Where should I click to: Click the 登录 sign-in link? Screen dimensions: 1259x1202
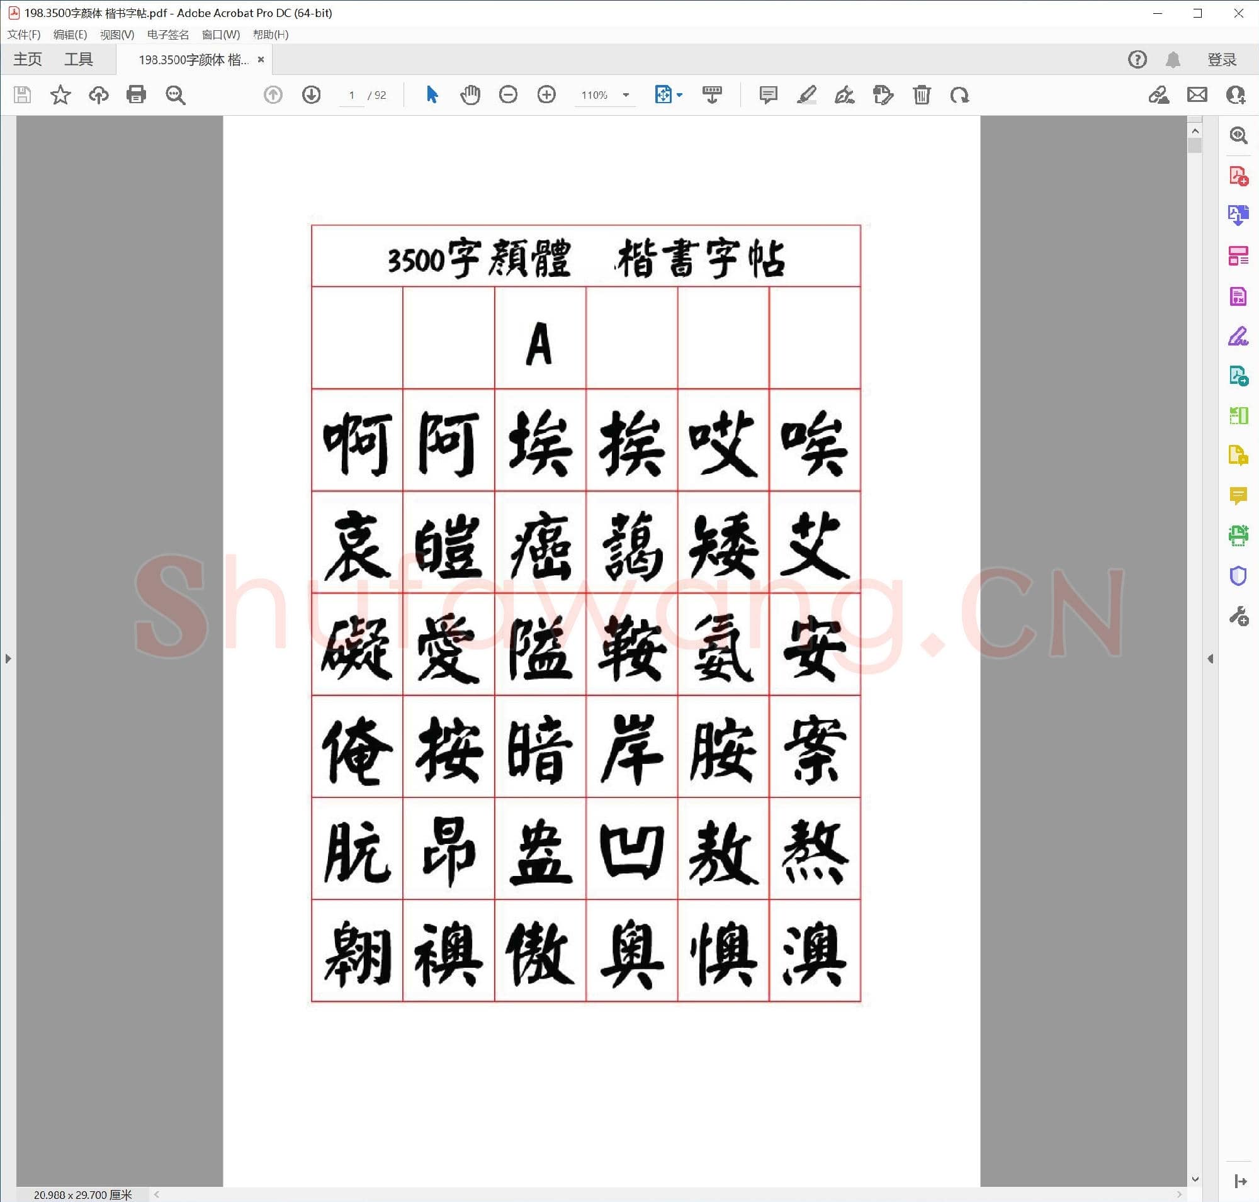1221,59
